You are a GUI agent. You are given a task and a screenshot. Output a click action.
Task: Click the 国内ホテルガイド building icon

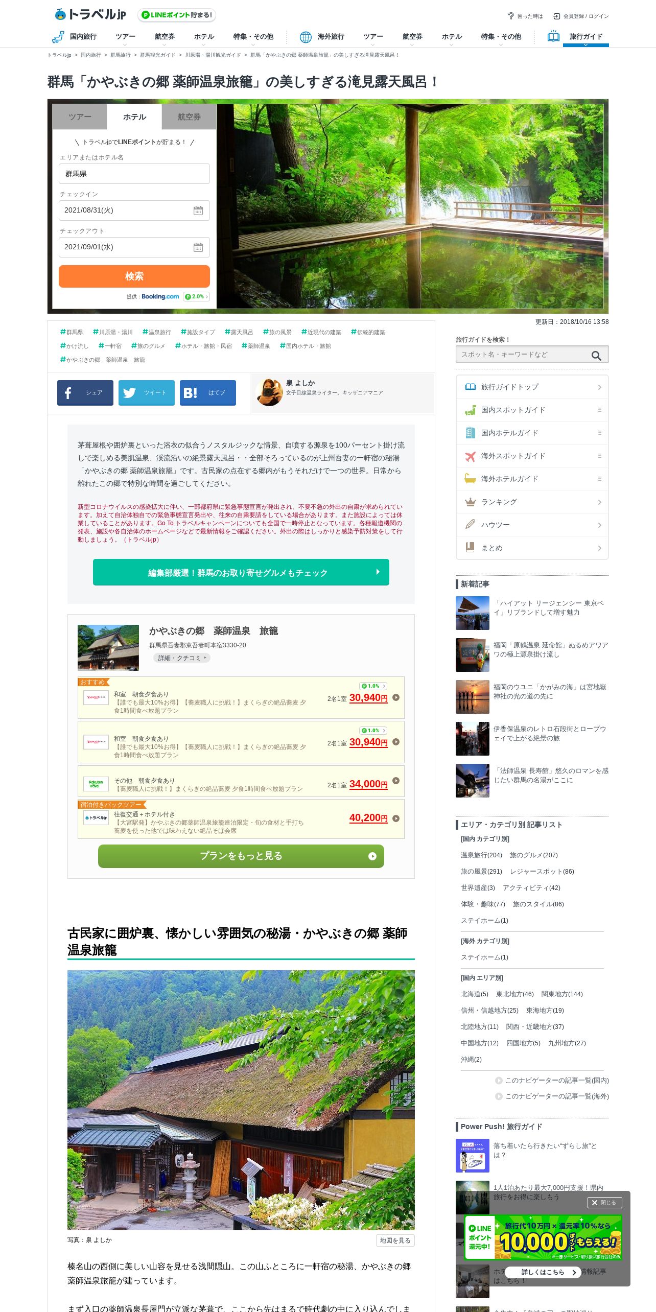point(471,433)
